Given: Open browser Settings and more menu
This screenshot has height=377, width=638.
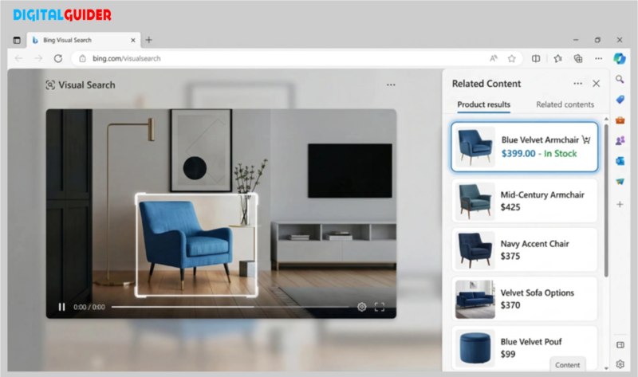Looking at the screenshot, I should (599, 58).
